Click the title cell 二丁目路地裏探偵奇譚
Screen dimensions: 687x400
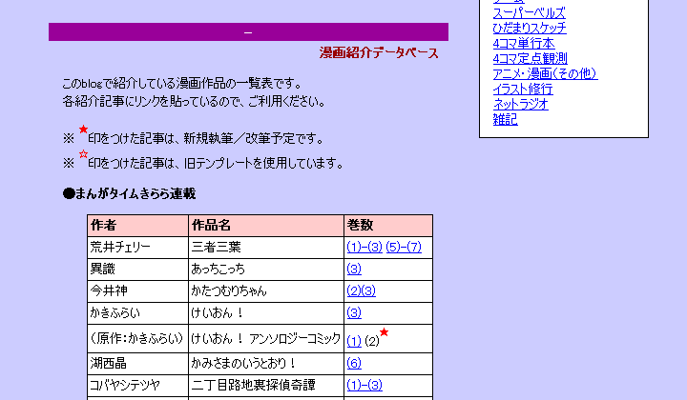[266, 385]
